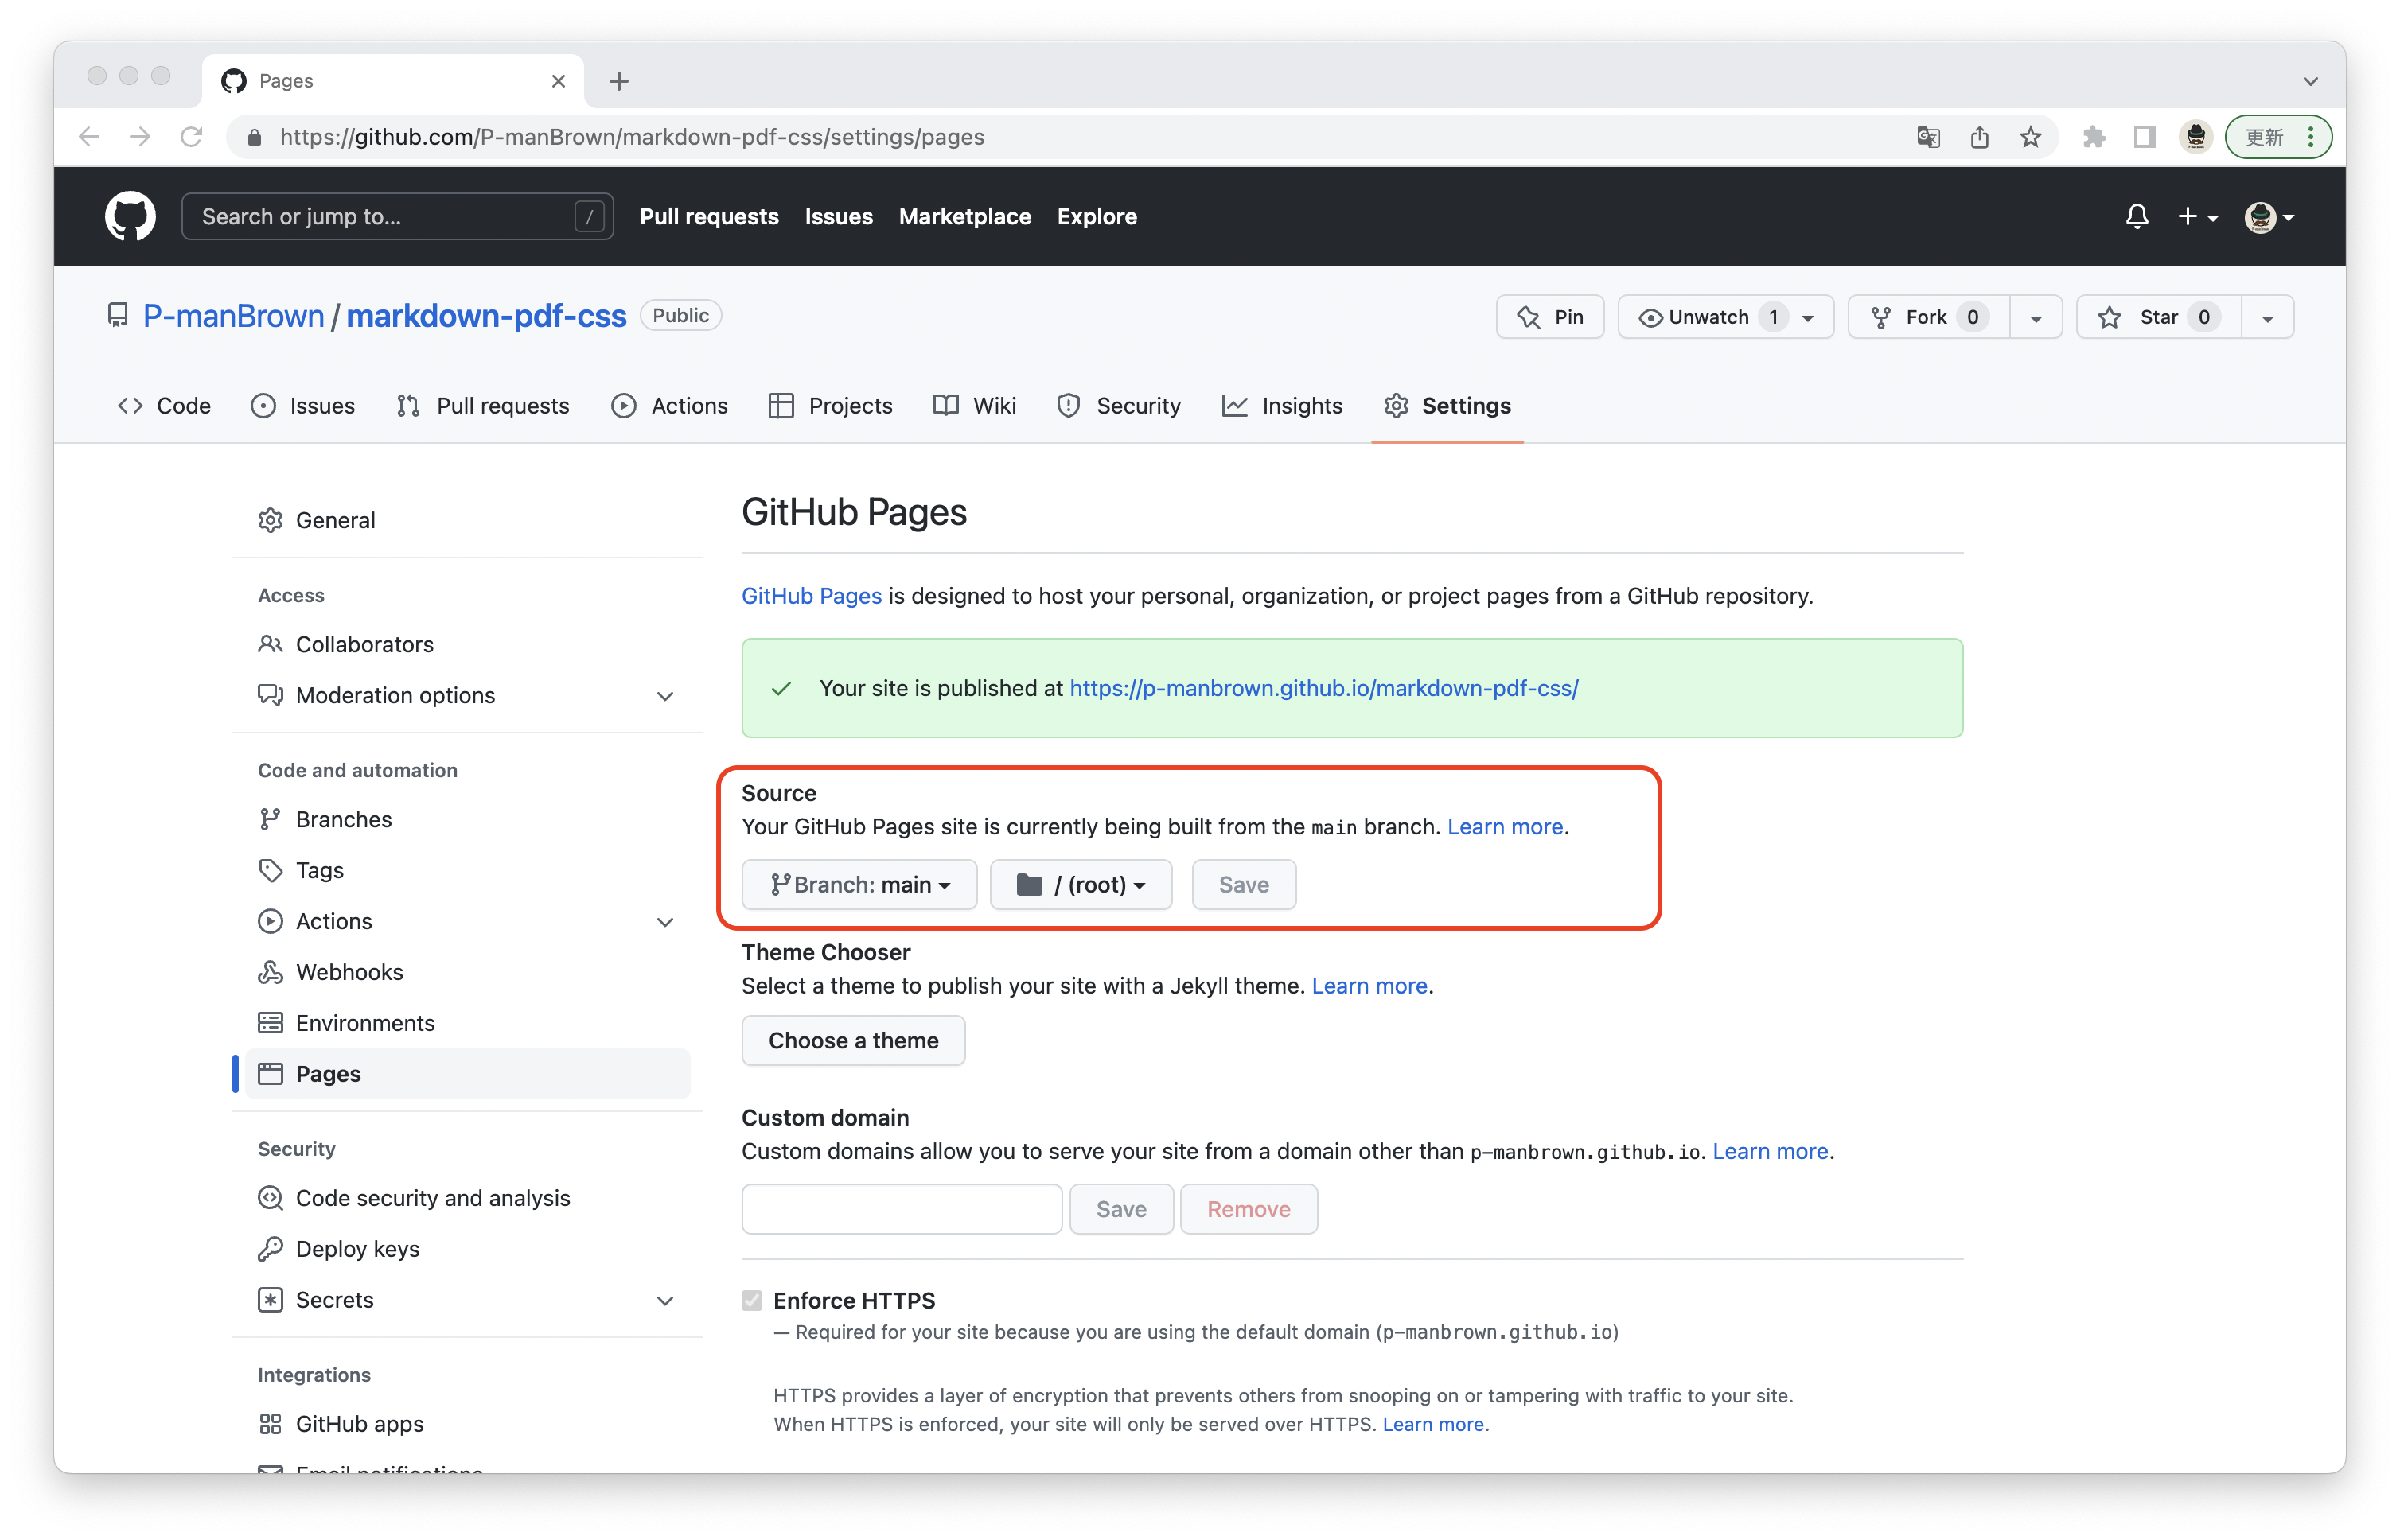Image resolution: width=2400 pixels, height=1540 pixels.
Task: Bookmark the page with the star icon
Action: point(2030,137)
